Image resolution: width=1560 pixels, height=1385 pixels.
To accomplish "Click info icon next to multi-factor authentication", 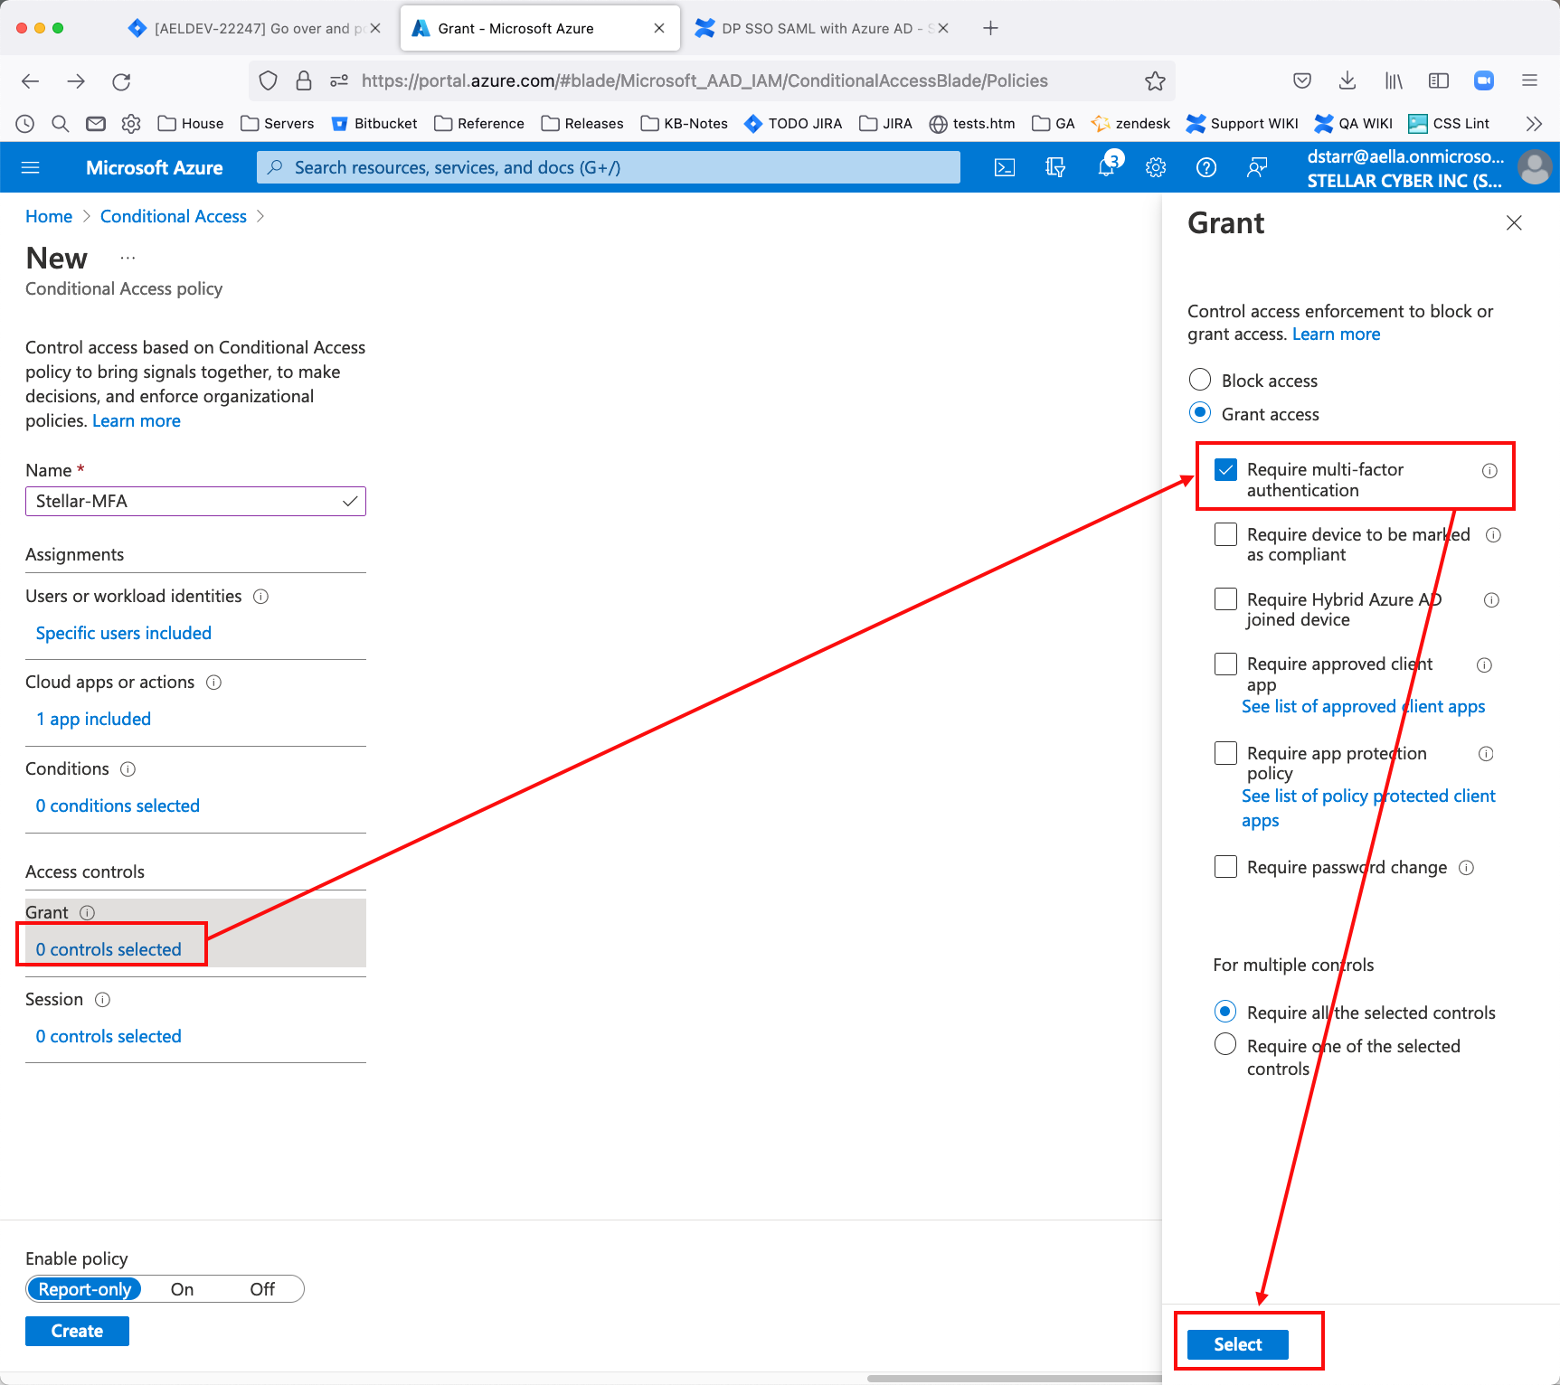I will coord(1489,471).
